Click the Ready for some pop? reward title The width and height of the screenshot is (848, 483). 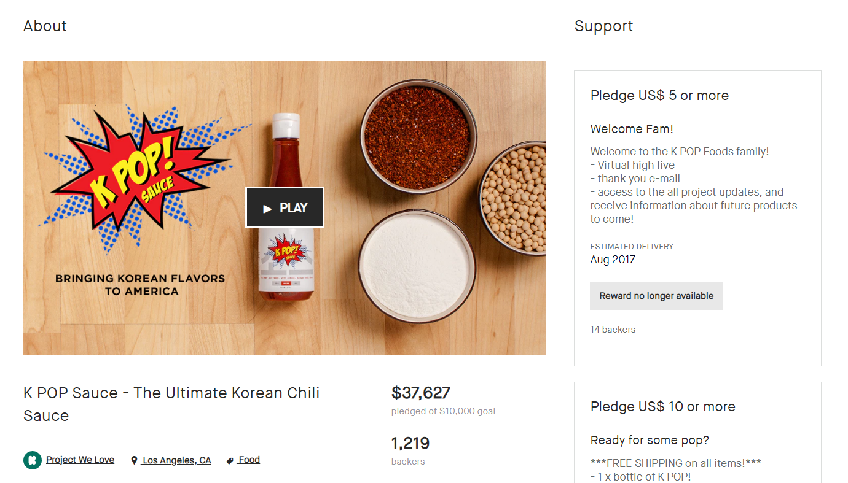pos(650,440)
